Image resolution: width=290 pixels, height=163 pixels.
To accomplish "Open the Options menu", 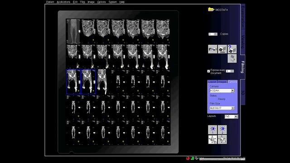I will coord(101,2).
